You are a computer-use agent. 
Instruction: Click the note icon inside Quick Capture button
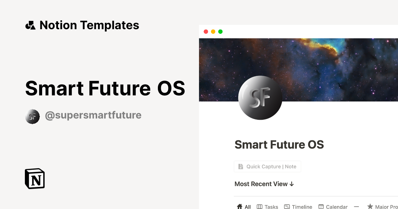coord(241,167)
